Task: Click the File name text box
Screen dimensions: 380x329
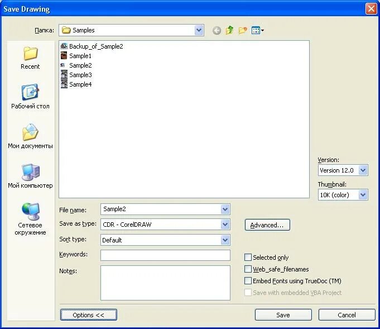Action: point(161,209)
